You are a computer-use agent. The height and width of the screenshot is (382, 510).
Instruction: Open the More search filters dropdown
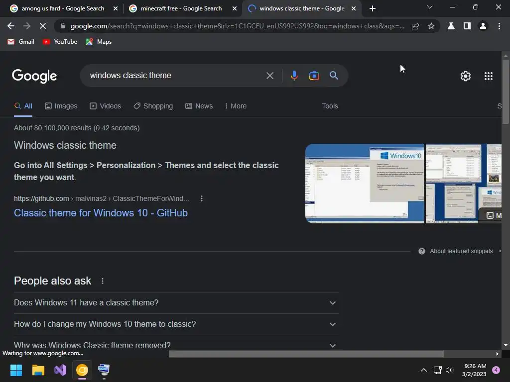tap(236, 106)
